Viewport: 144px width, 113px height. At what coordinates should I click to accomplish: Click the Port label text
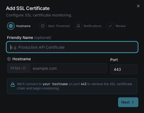[x=114, y=60]
